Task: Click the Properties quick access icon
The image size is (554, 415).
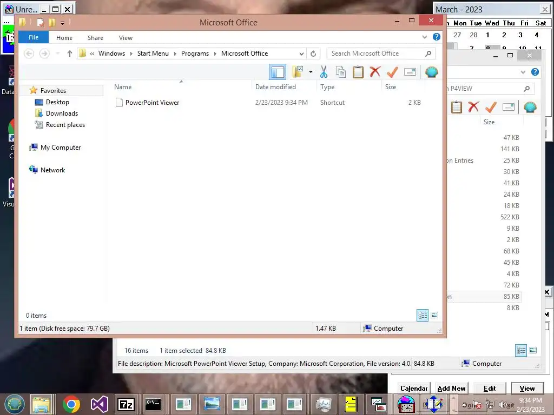Action: 40,23
